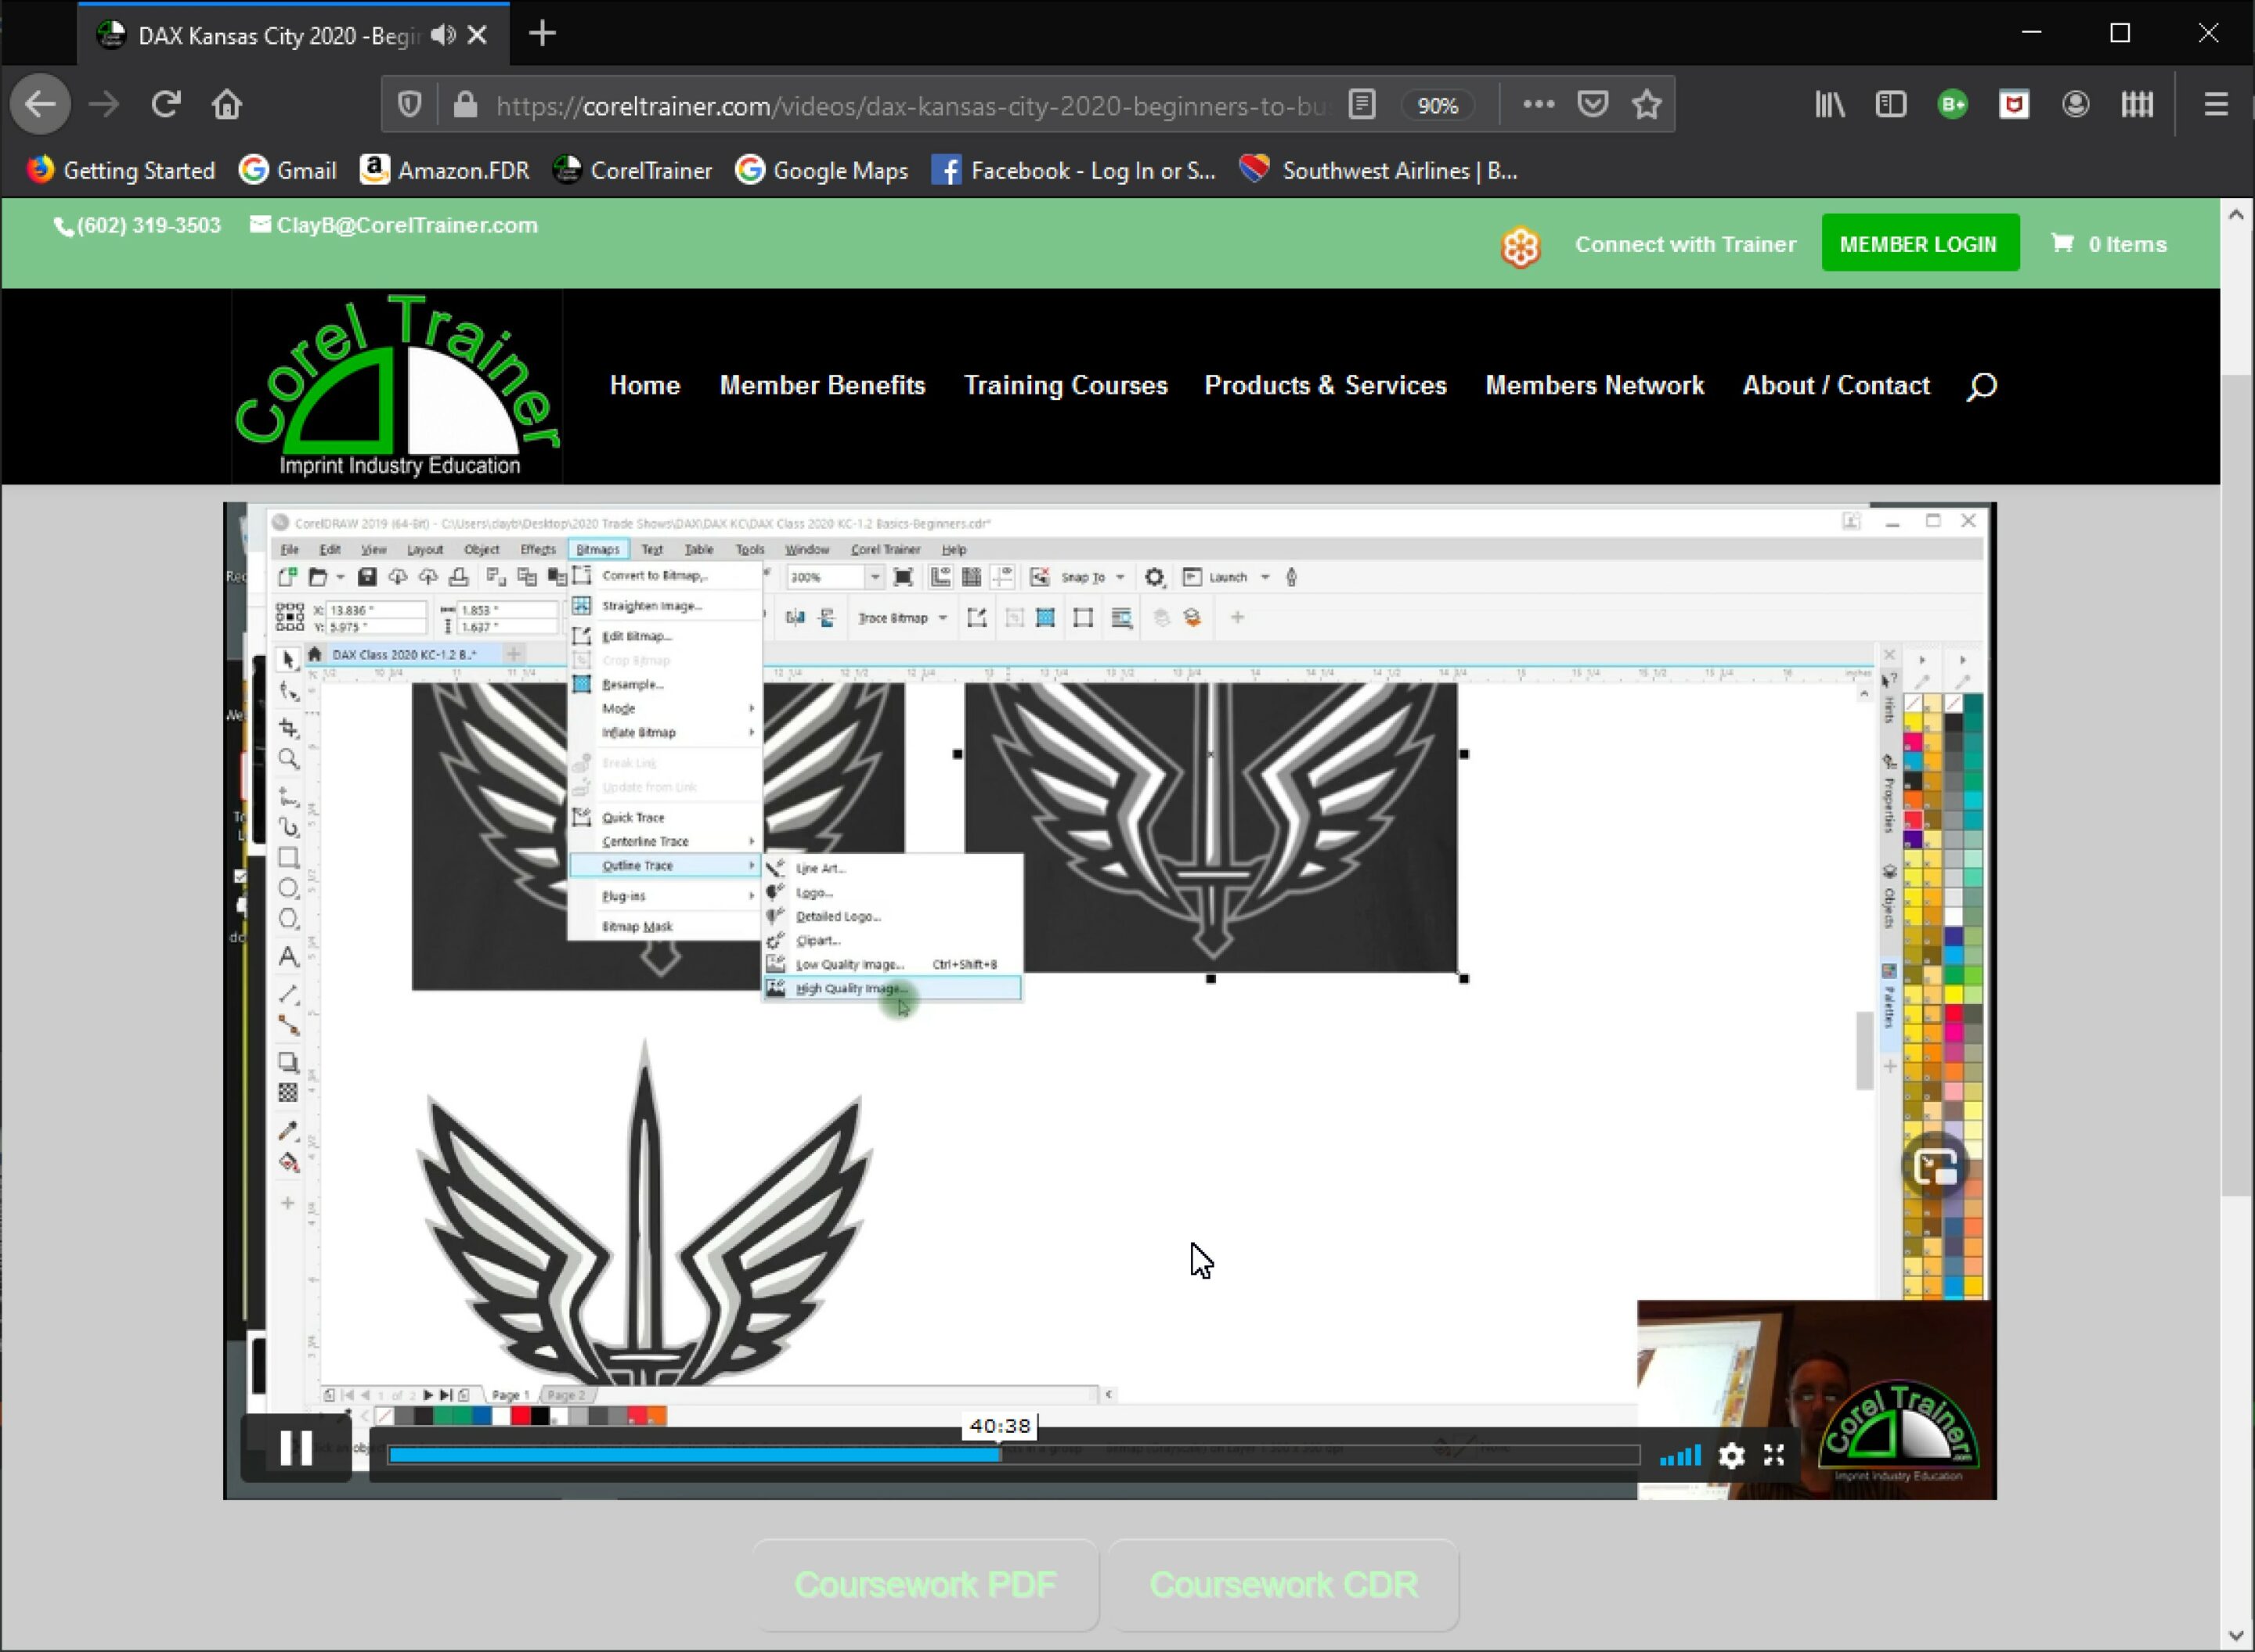Open Firefox library icon
This screenshot has width=2255, height=1652.
[1830, 104]
